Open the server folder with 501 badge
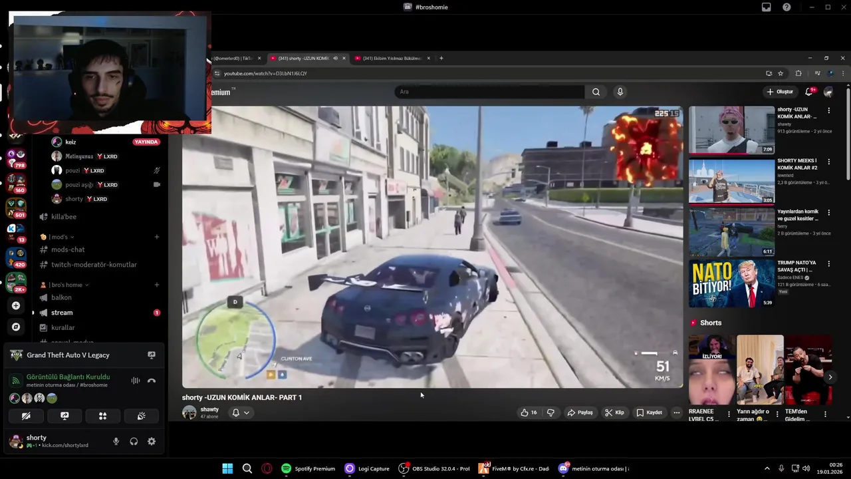The width and height of the screenshot is (851, 479). [x=16, y=208]
